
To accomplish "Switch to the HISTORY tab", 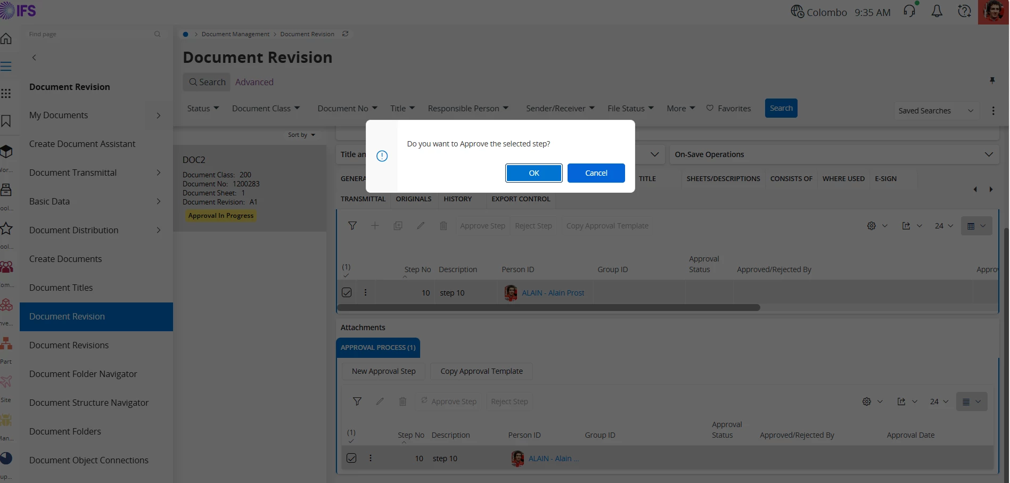I will pos(457,199).
